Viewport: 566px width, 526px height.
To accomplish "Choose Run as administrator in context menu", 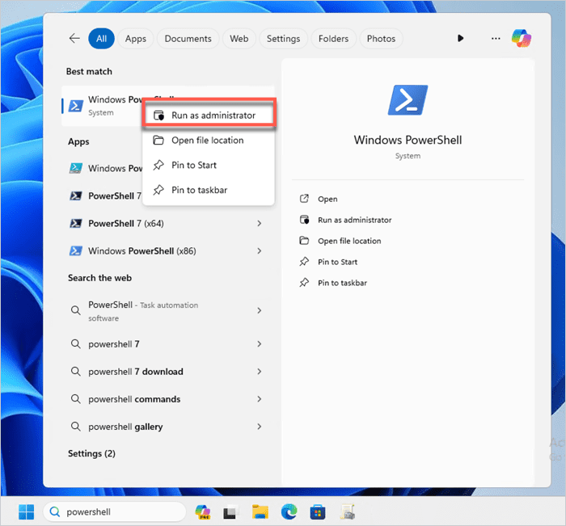I will (x=209, y=115).
